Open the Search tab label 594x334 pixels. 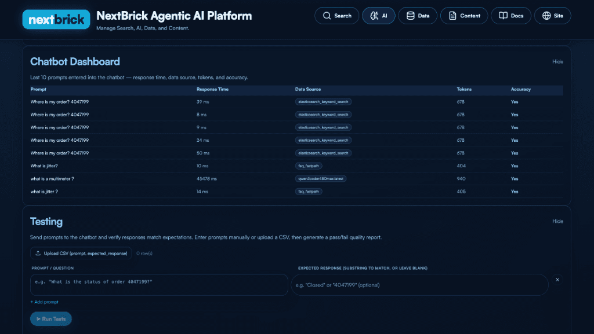click(342, 16)
